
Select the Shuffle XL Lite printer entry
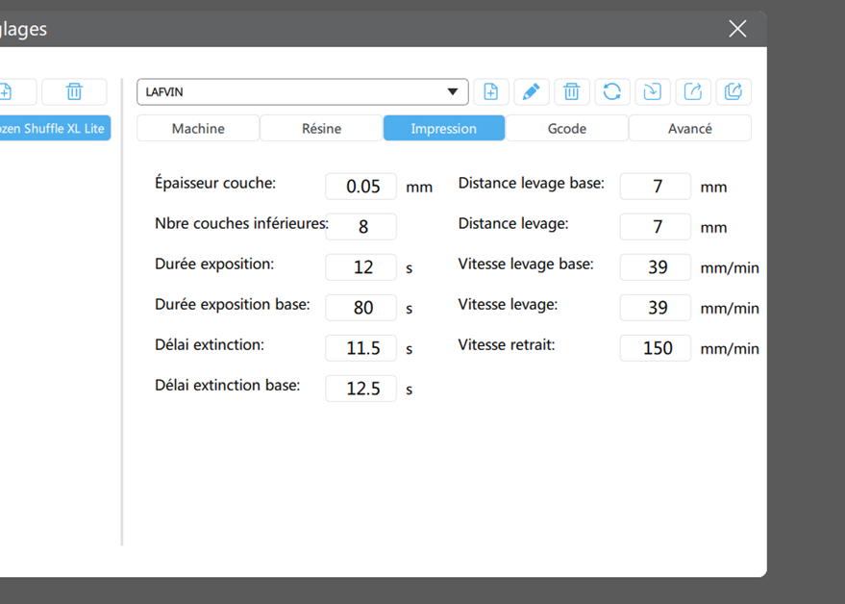pos(54,128)
